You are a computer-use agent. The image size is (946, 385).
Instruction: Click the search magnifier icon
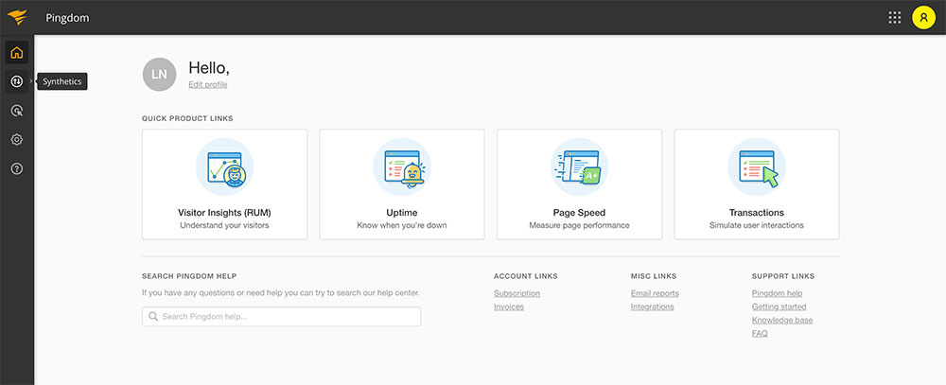pyautogui.click(x=153, y=316)
